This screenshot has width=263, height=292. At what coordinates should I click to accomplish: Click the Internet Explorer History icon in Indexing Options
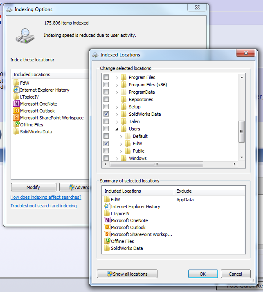[16, 90]
